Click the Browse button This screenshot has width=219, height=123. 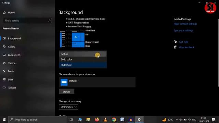point(66,92)
